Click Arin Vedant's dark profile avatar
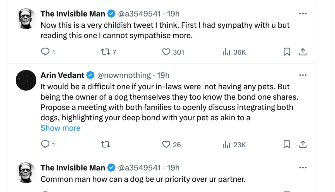This screenshot has height=192, width=335. (x=26, y=80)
